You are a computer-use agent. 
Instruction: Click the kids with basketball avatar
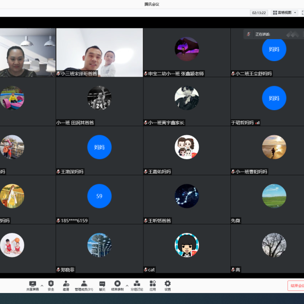12,245
